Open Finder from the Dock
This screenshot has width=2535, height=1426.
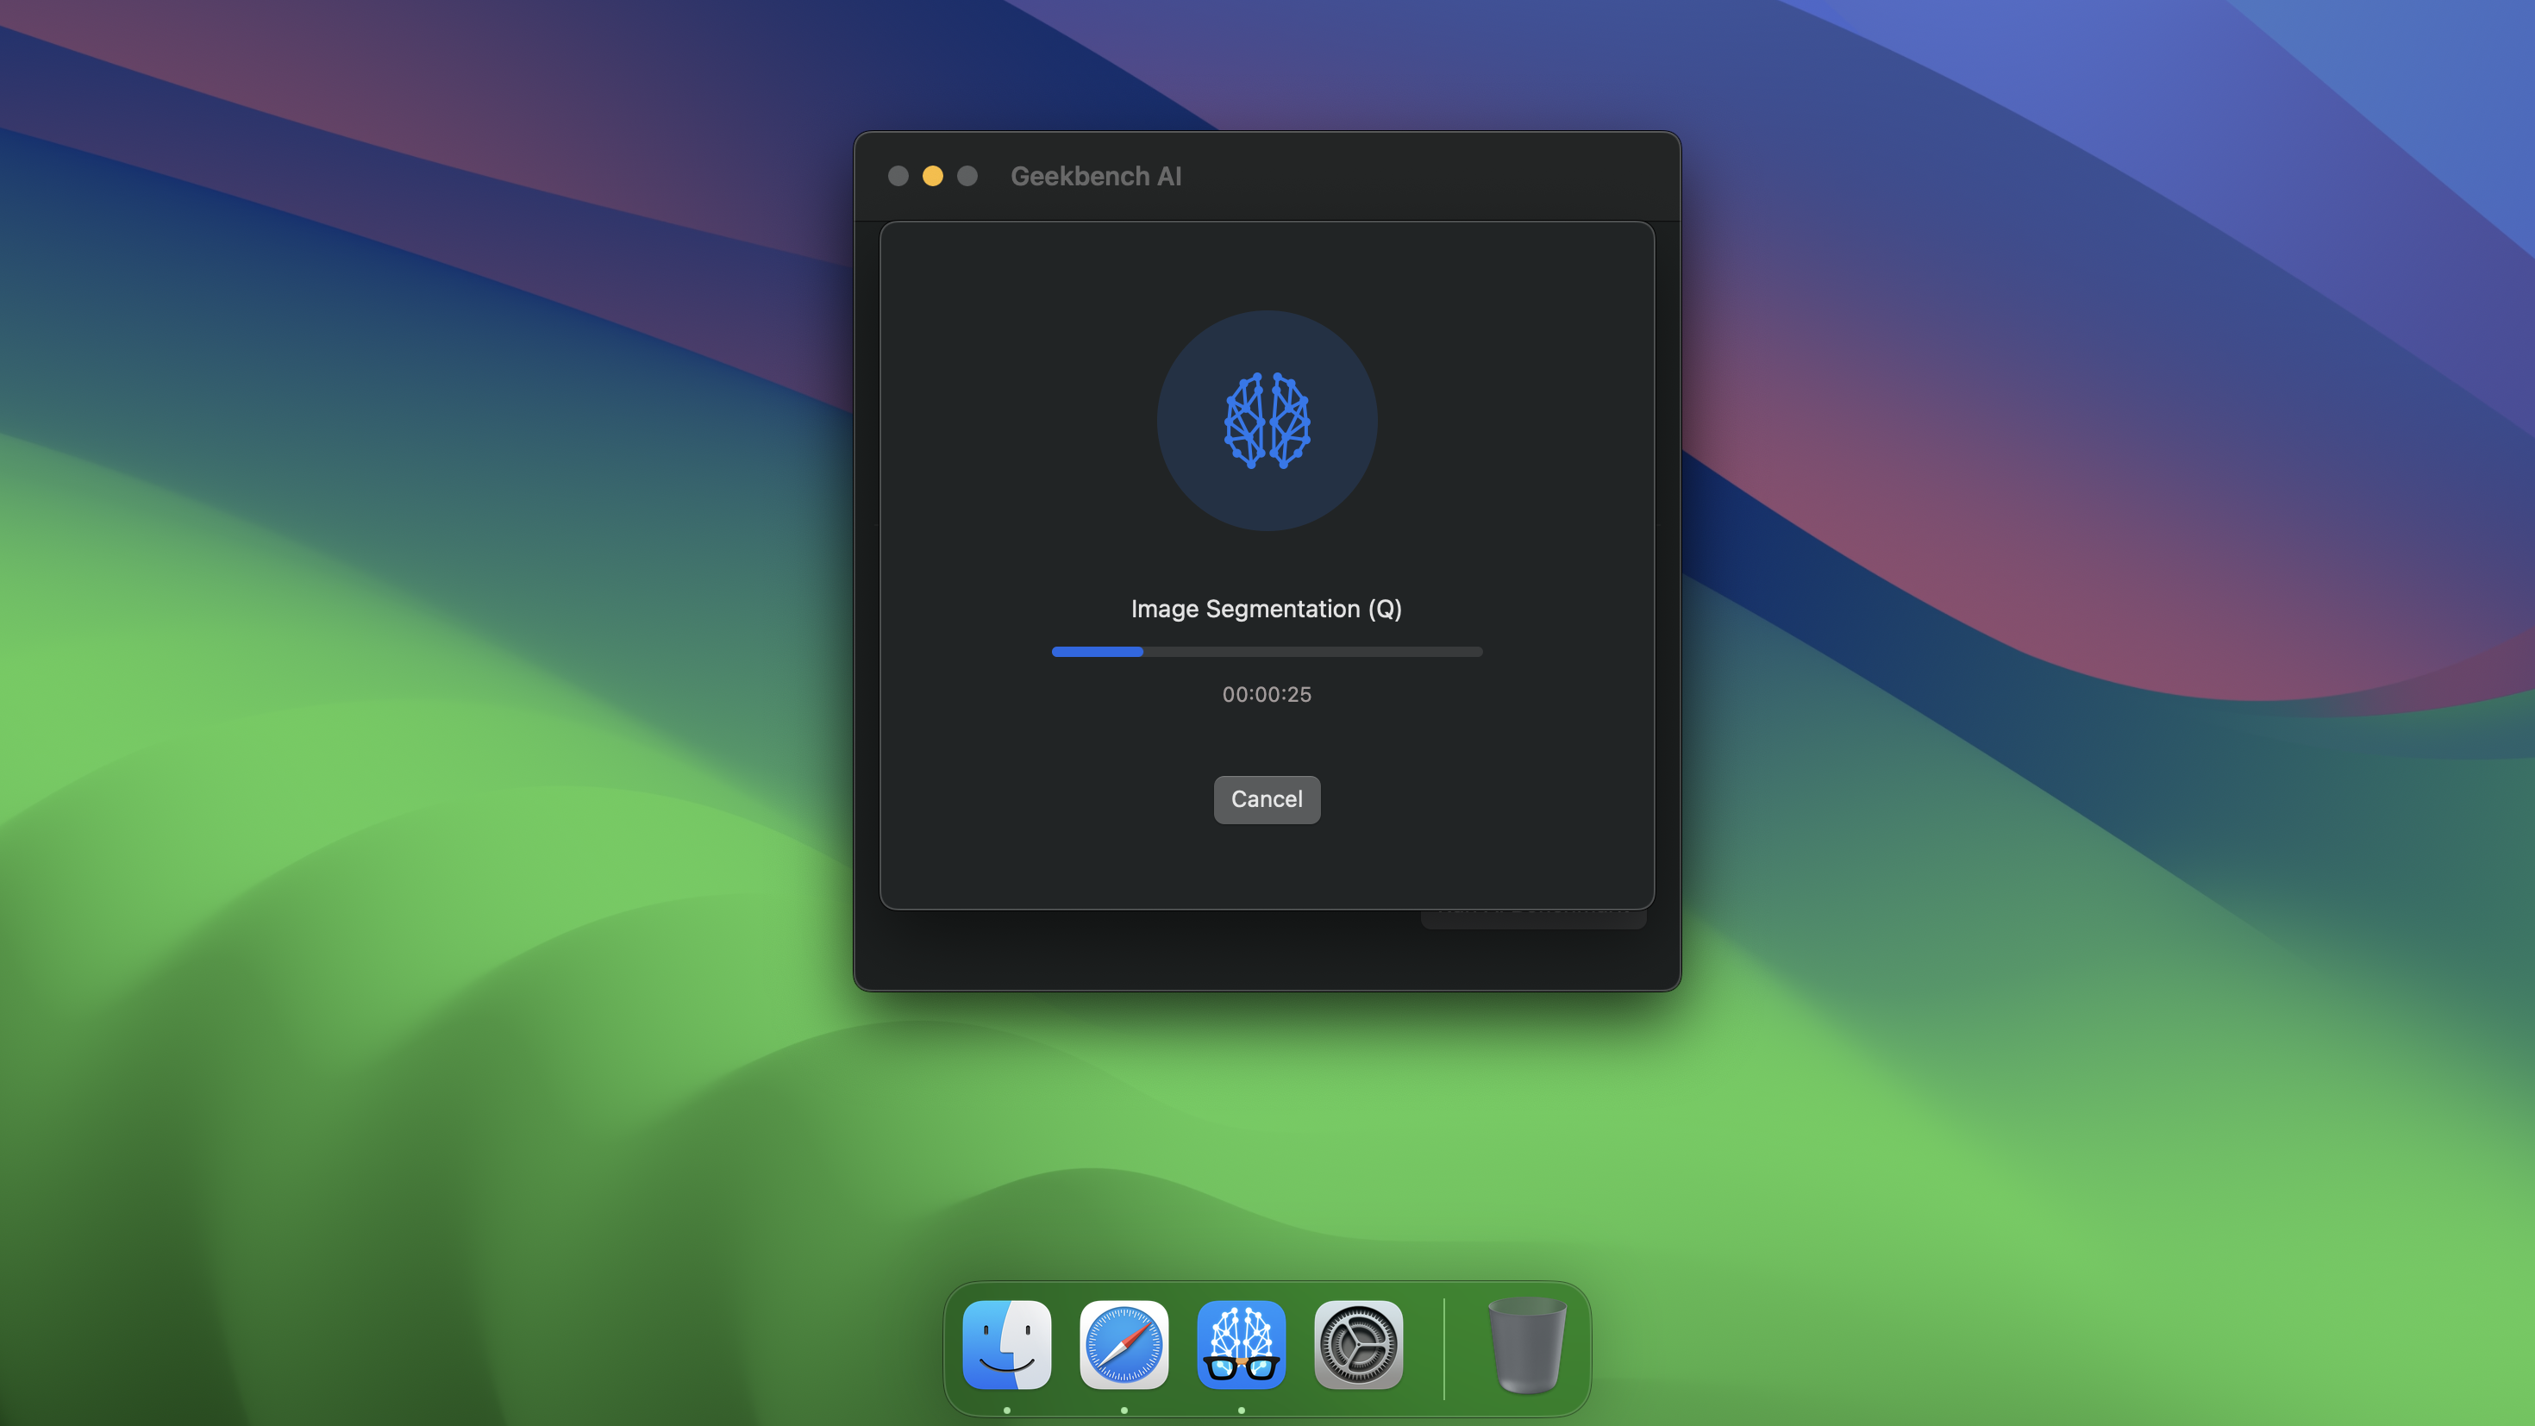coord(1007,1344)
